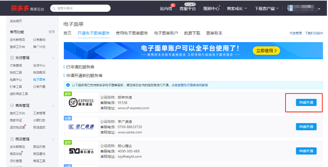Collapse the 发货管理 sidebar section
The image size is (328, 167).
click(x=53, y=58)
